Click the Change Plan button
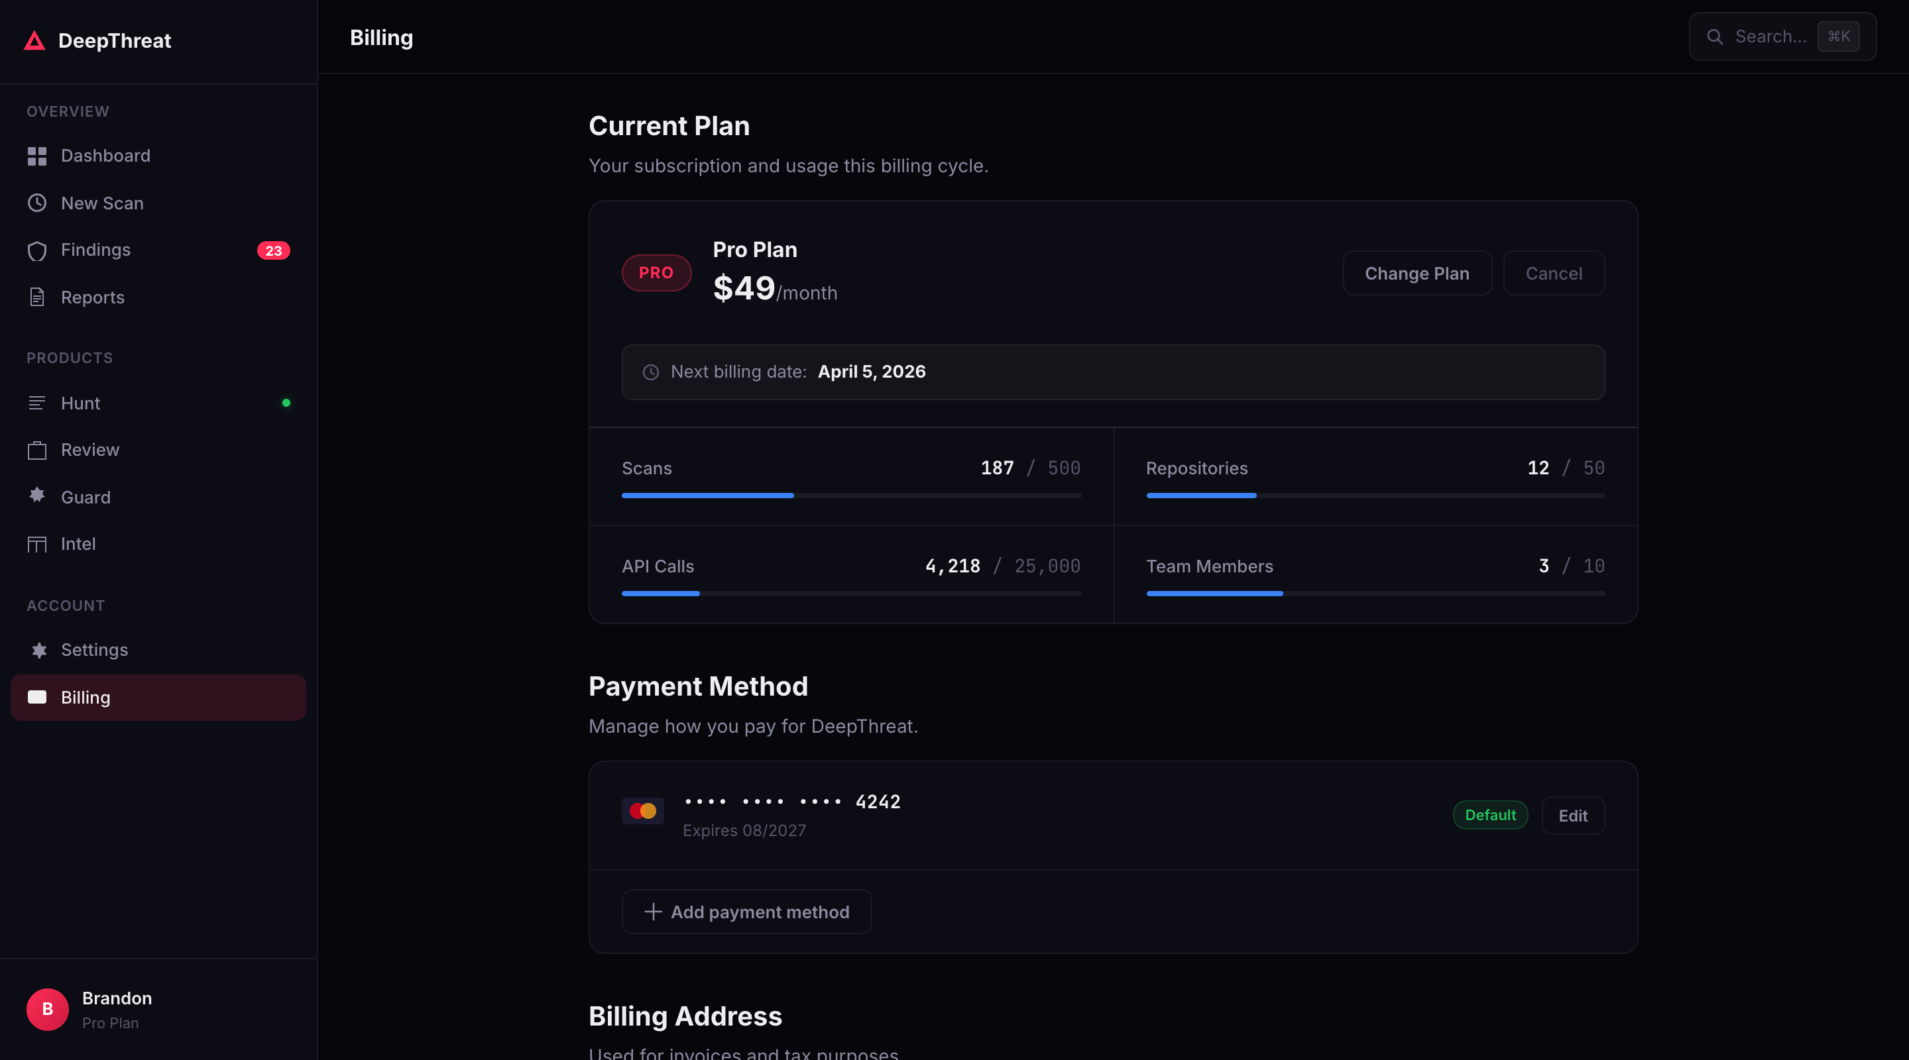This screenshot has width=1909, height=1060. point(1417,274)
